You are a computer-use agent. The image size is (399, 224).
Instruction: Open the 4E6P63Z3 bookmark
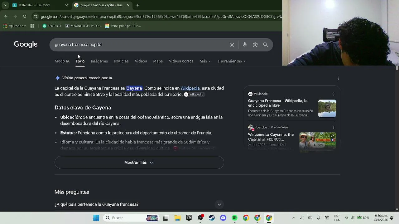pyautogui.click(x=52, y=26)
